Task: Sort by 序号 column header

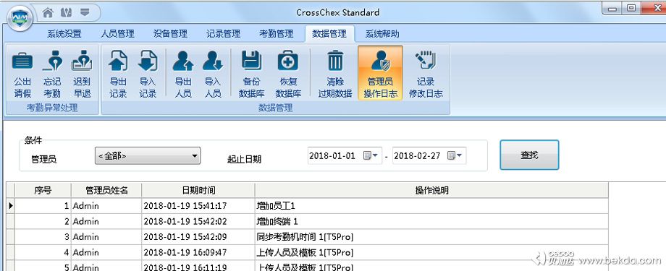Action: (x=43, y=190)
